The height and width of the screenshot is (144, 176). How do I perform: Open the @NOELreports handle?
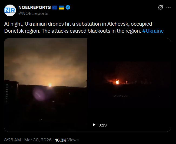tap(33, 13)
